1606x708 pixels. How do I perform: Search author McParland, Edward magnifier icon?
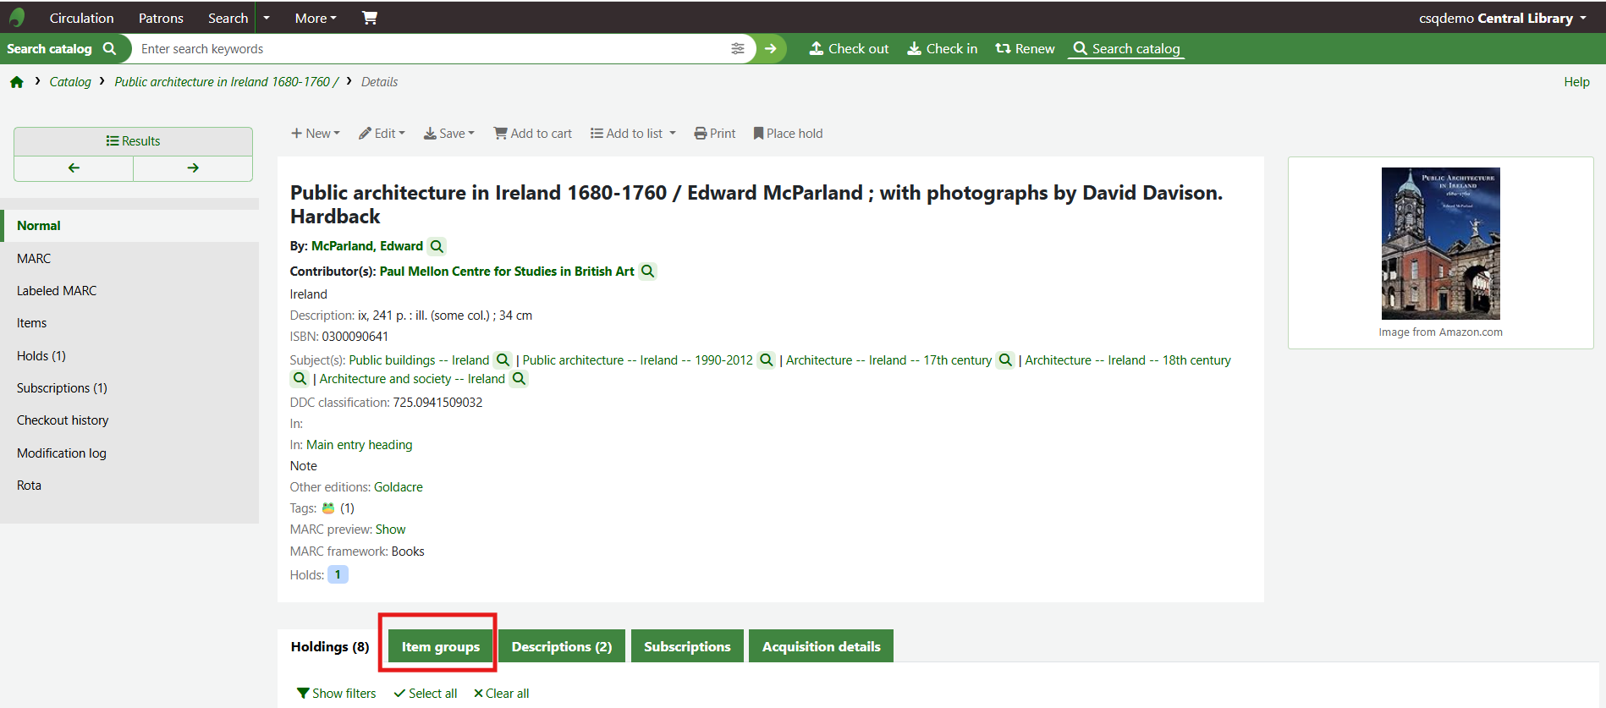pyautogui.click(x=437, y=246)
